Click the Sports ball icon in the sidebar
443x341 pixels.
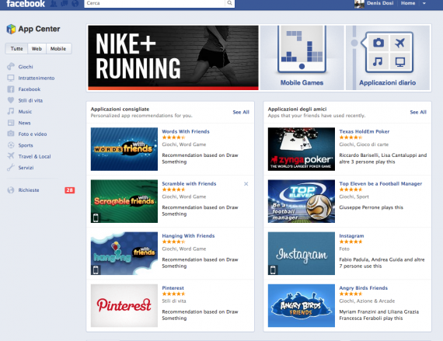click(11, 145)
